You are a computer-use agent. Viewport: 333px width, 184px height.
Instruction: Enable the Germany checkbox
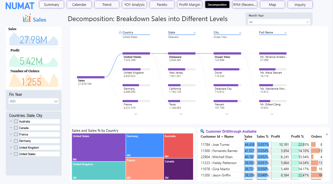coord(16,141)
